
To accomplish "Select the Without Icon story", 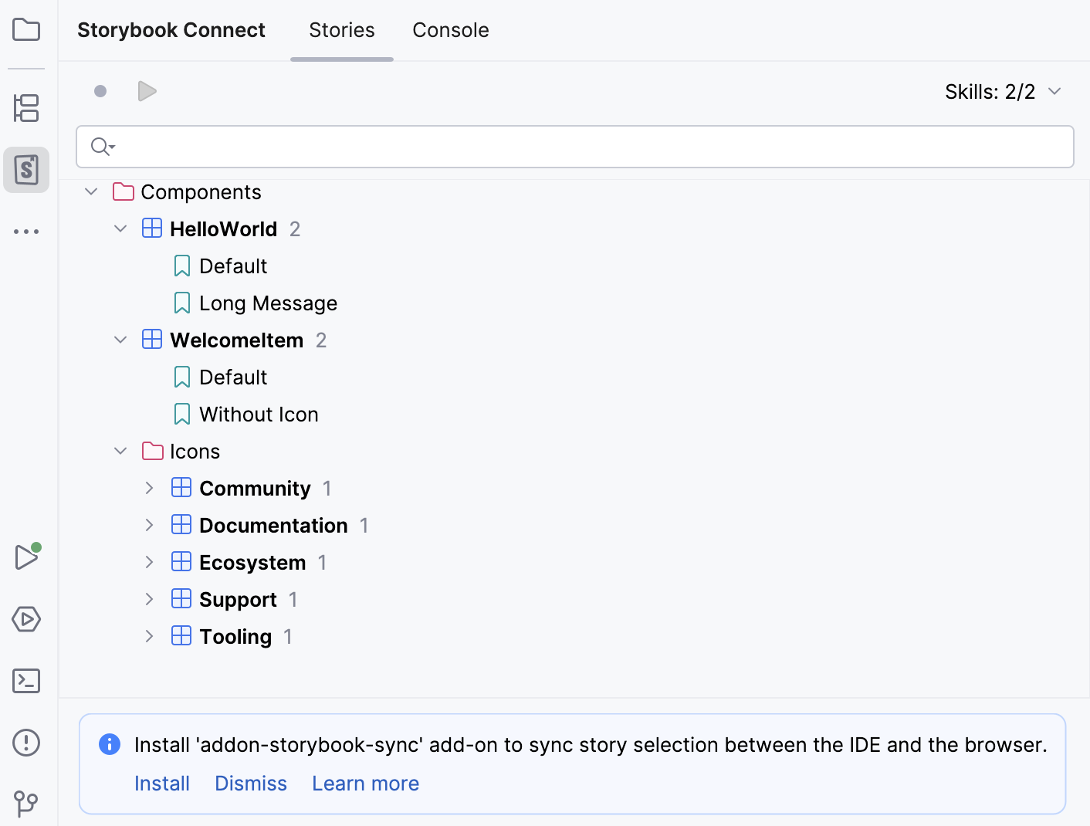I will [x=259, y=415].
